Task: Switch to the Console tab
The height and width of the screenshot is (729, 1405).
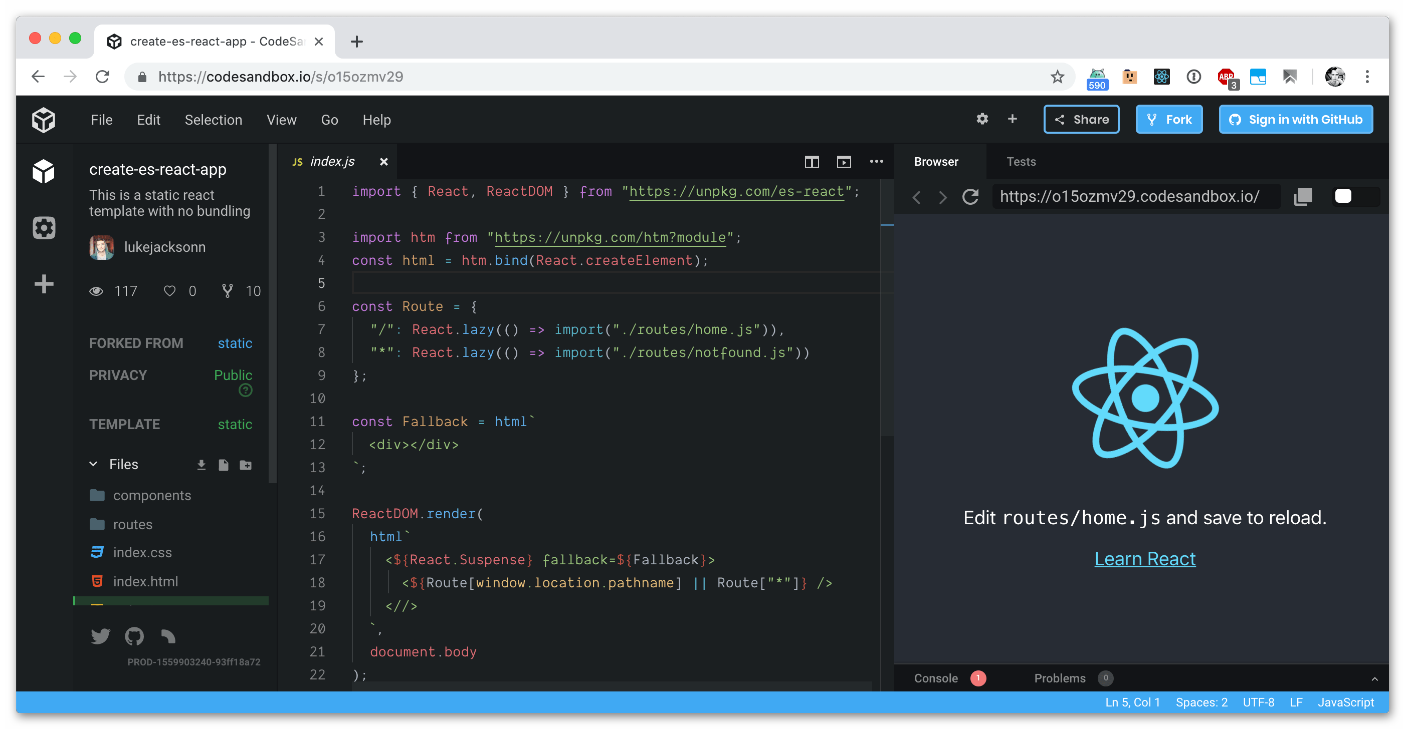Action: (x=933, y=677)
